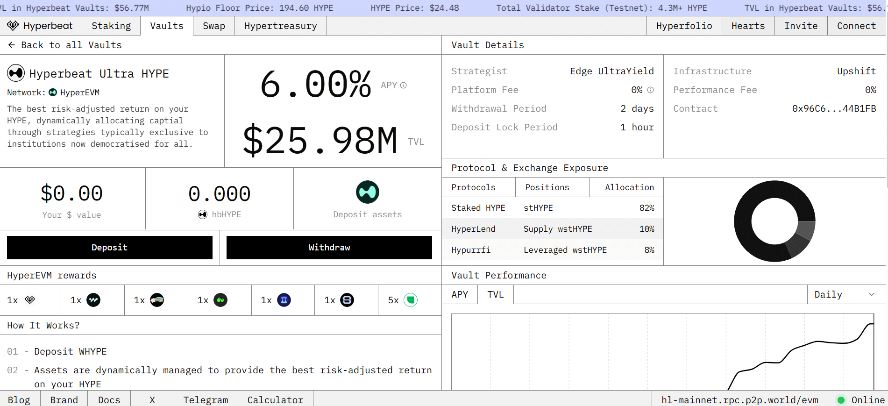Viewport: 888px width, 406px height.
Task: Open the Blog footer link
Action: coord(19,400)
